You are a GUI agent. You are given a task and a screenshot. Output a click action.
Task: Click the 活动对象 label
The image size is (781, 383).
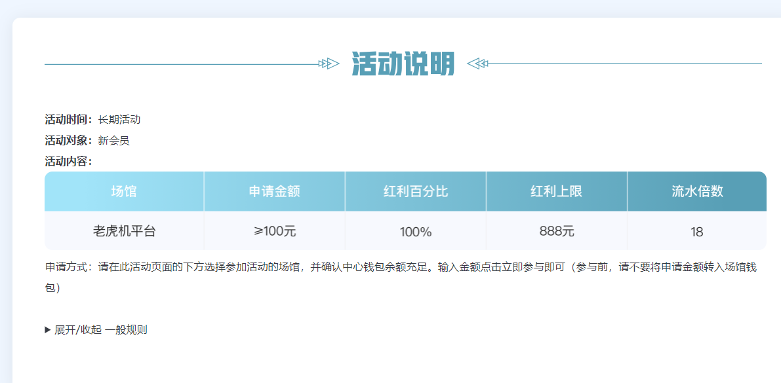(x=68, y=140)
